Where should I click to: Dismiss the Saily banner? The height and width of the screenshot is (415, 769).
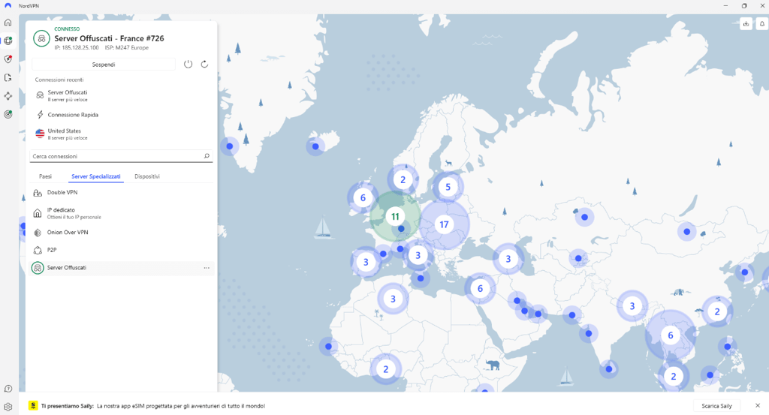click(758, 406)
